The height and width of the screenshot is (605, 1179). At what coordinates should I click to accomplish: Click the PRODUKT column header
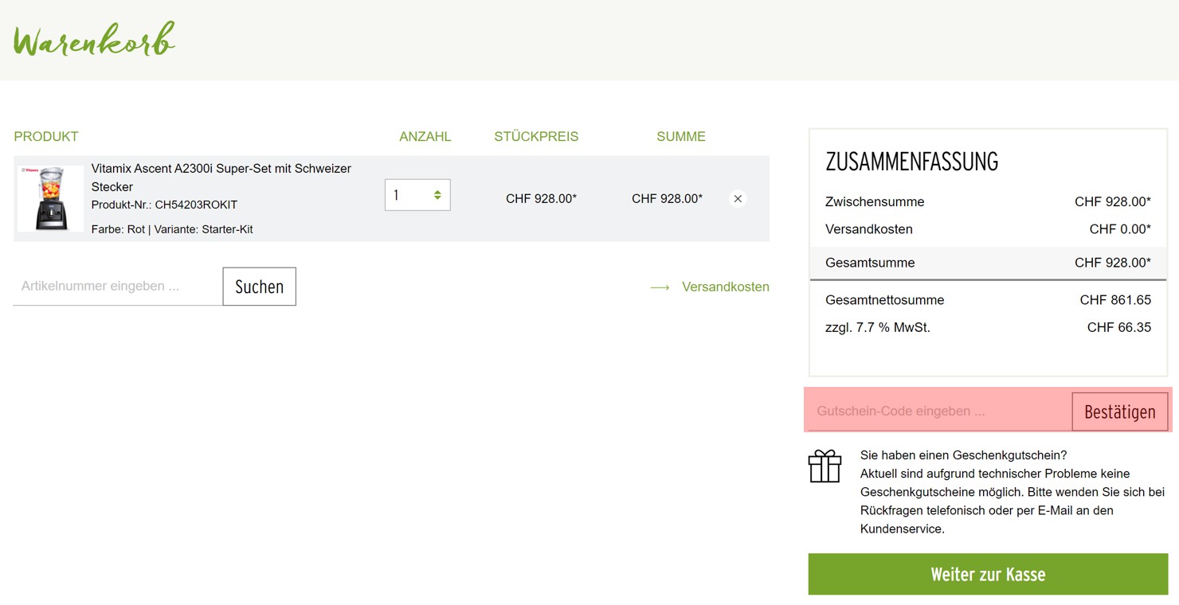click(46, 137)
